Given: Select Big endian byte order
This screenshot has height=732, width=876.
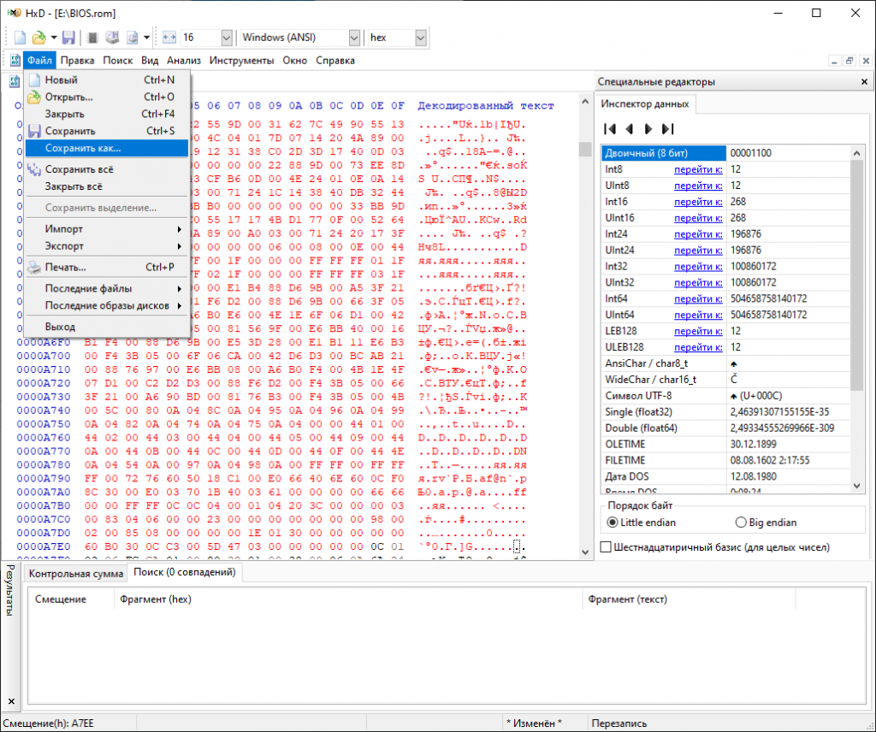Looking at the screenshot, I should pos(766,522).
